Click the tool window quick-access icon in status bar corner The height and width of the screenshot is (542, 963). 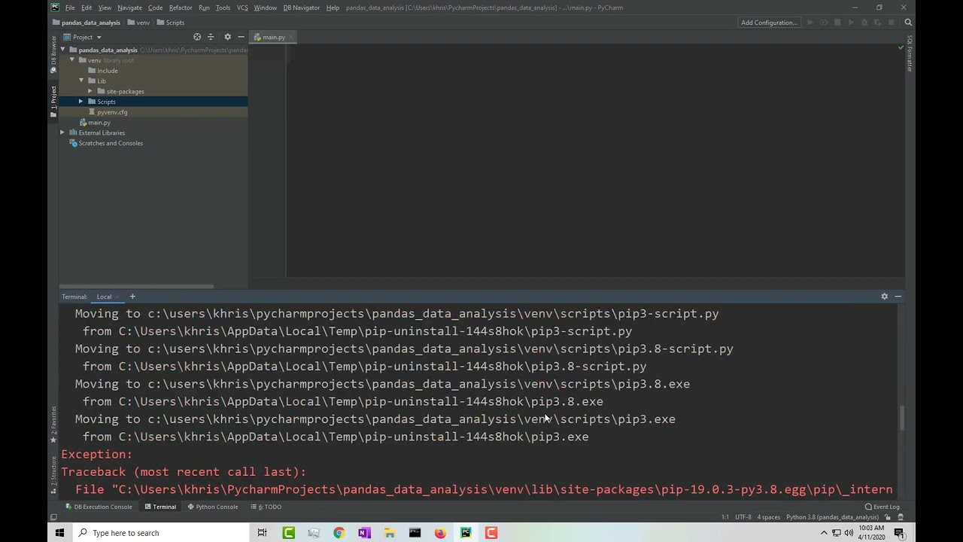point(53,517)
